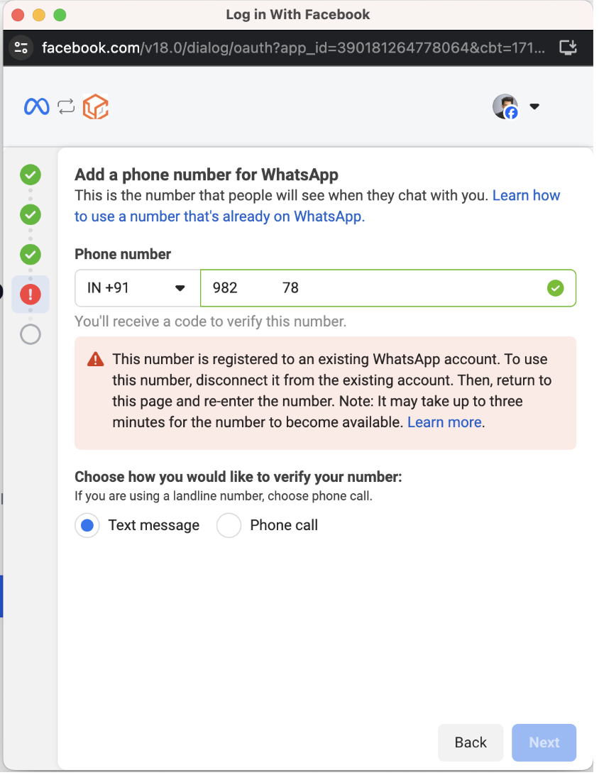The width and height of the screenshot is (599, 775).
Task: Click the green valid checkmark in phone field
Action: [556, 288]
